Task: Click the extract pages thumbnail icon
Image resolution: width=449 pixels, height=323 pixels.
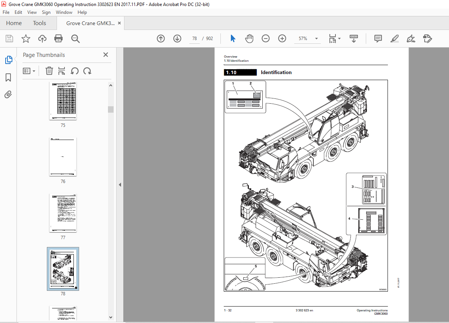Action: tap(61, 71)
